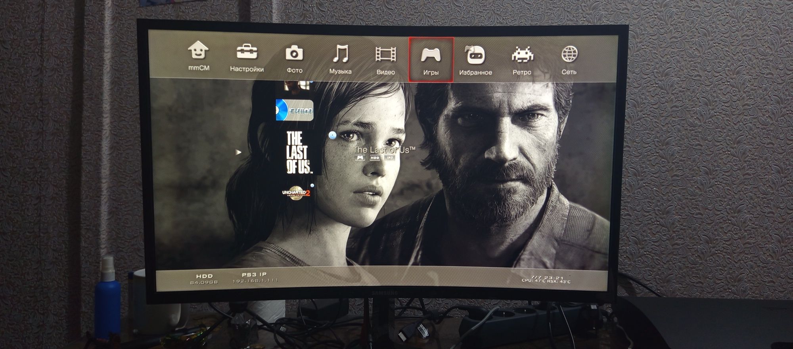Click the HDD badge under game title

pyautogui.click(x=375, y=158)
